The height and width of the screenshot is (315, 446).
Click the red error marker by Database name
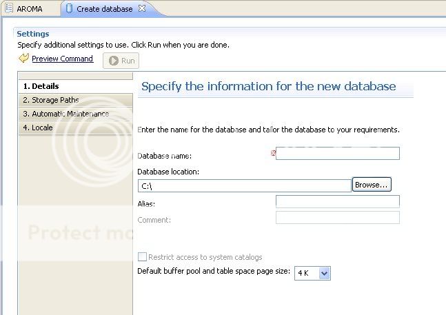[x=273, y=153]
